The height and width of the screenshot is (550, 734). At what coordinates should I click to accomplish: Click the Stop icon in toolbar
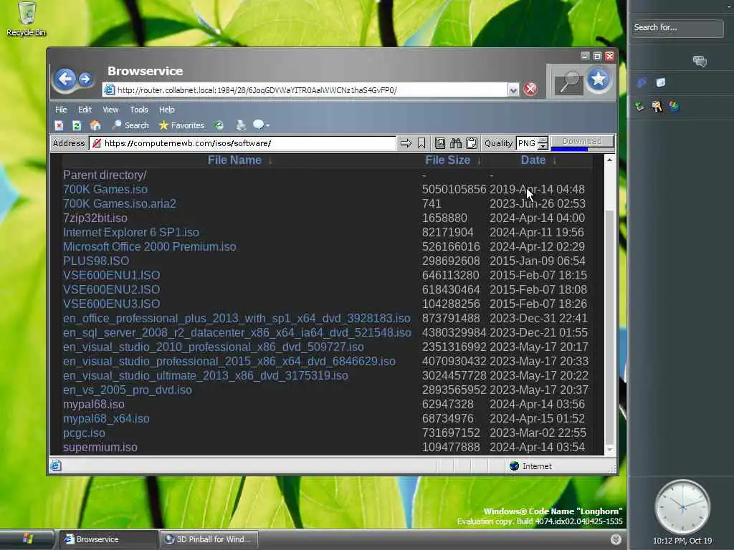pos(59,125)
